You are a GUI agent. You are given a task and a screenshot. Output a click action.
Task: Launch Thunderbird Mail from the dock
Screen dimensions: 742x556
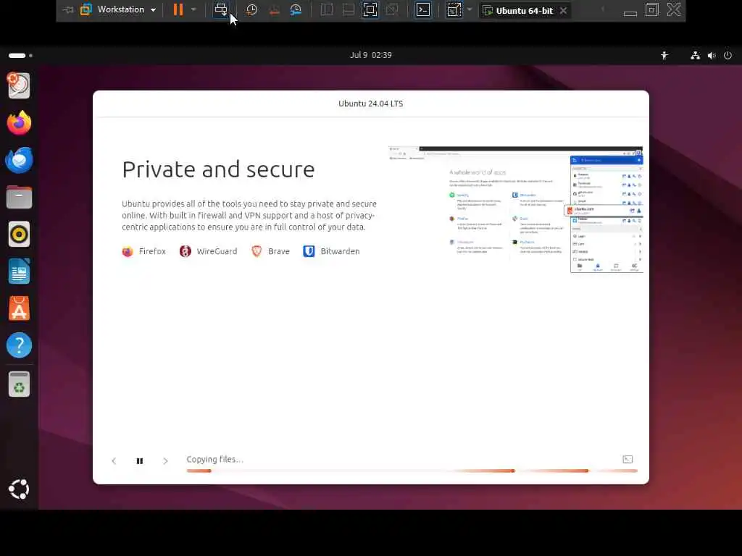point(19,160)
